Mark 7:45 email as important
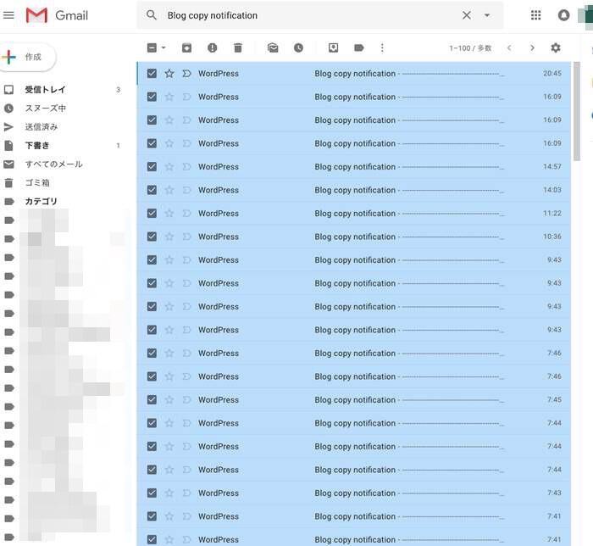Image resolution: width=593 pixels, height=546 pixels. [186, 399]
